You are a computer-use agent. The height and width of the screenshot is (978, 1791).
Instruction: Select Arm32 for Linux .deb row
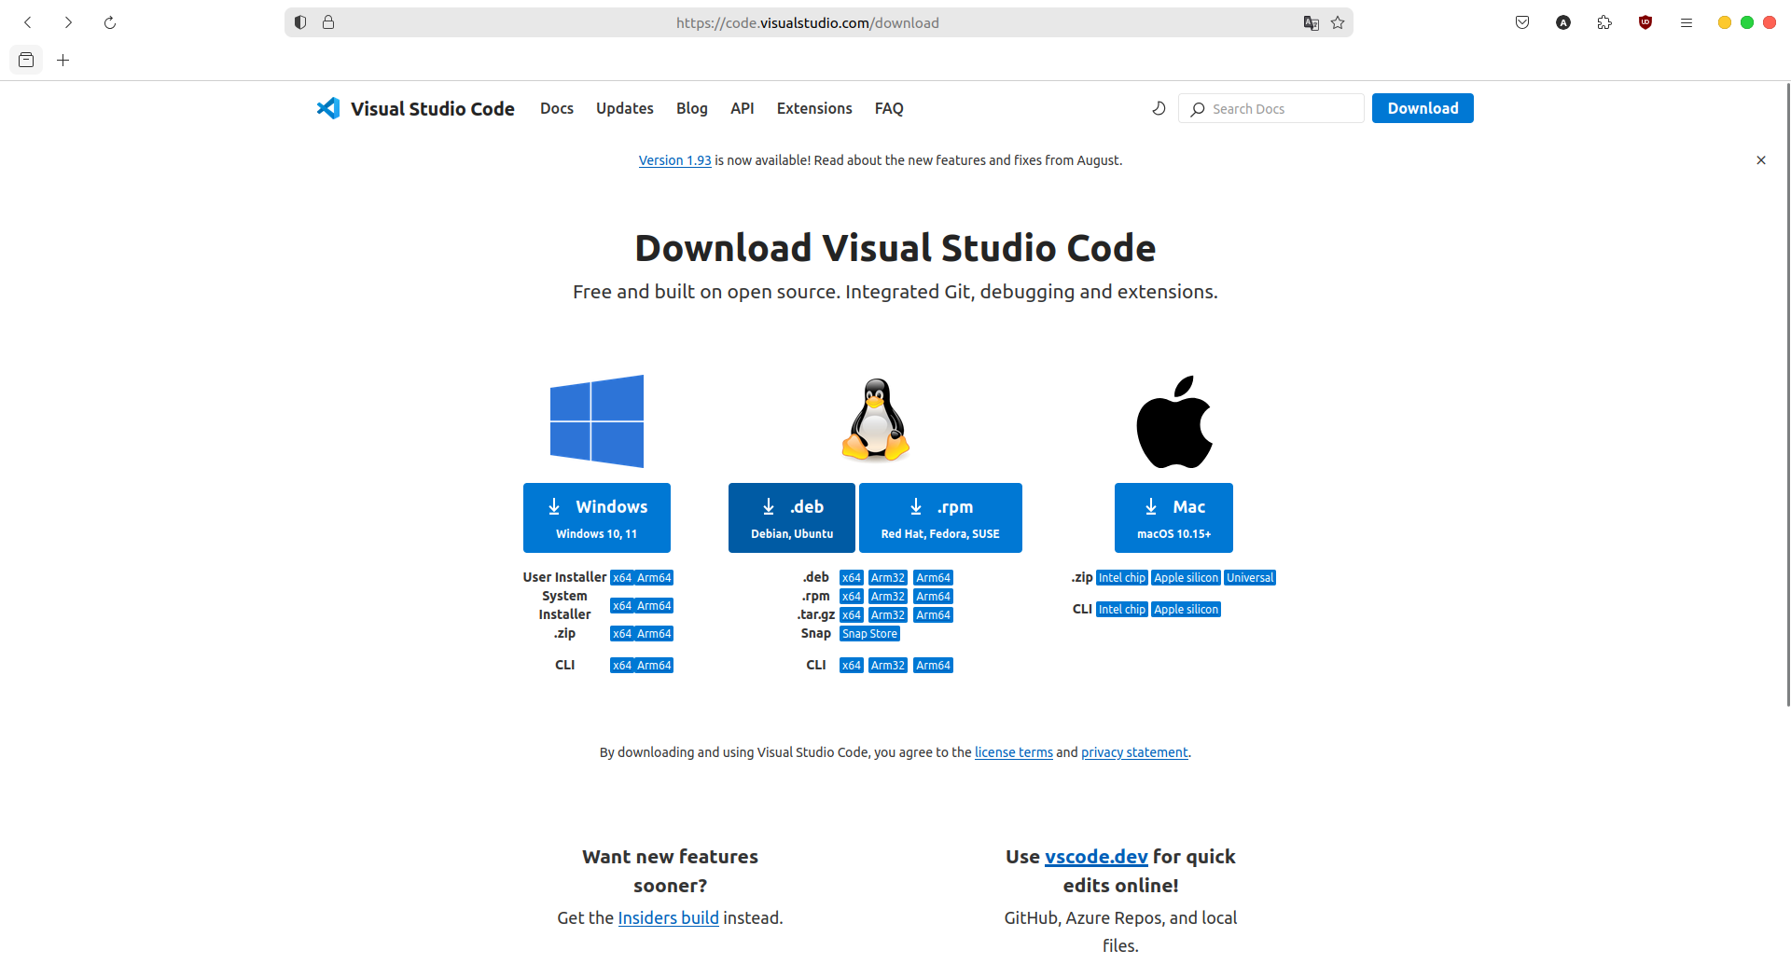888,578
